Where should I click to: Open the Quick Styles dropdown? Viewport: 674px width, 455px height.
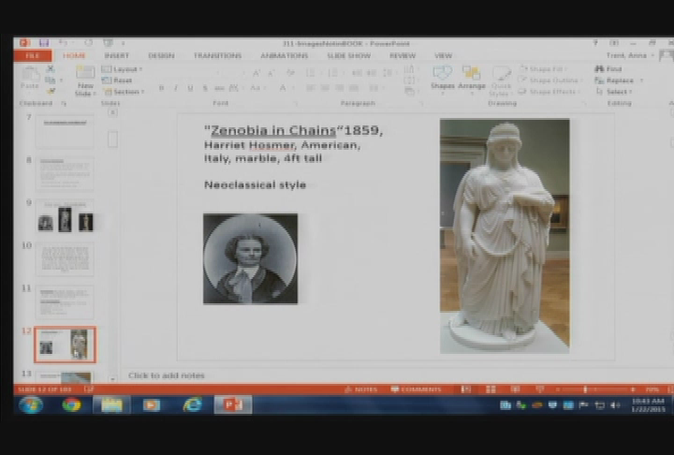(501, 80)
